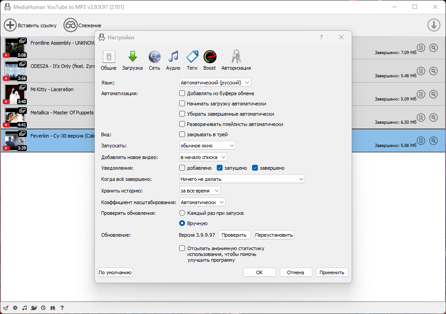Enable Добавлять из буфера обмена checkbox
Image resolution: width=446 pixels, height=314 pixels.
182,93
